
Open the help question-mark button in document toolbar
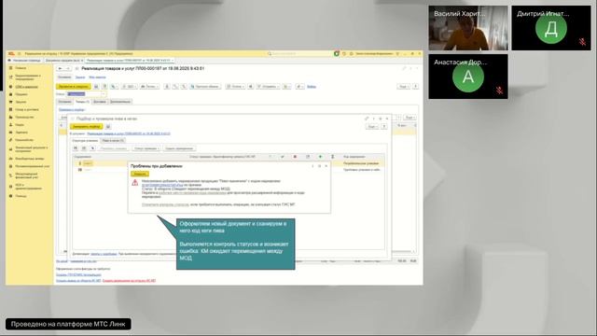(x=415, y=87)
